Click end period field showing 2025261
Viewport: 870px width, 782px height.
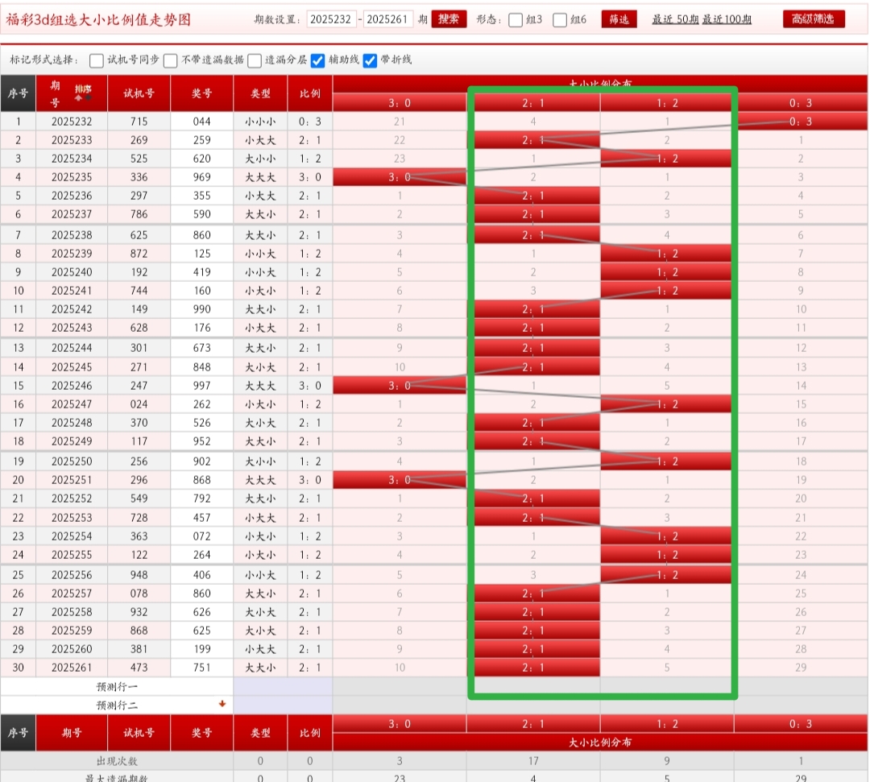coord(388,19)
